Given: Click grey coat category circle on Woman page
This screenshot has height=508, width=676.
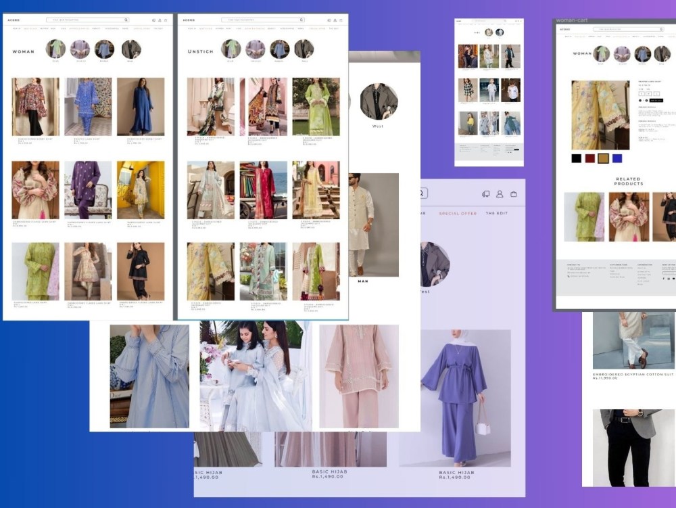Looking at the screenshot, I should tap(131, 49).
